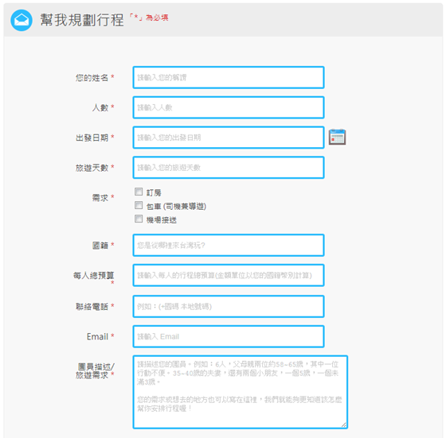Viewport: 446px width, 438px height.
Task: Click the 人數 label
Action: tap(100, 107)
